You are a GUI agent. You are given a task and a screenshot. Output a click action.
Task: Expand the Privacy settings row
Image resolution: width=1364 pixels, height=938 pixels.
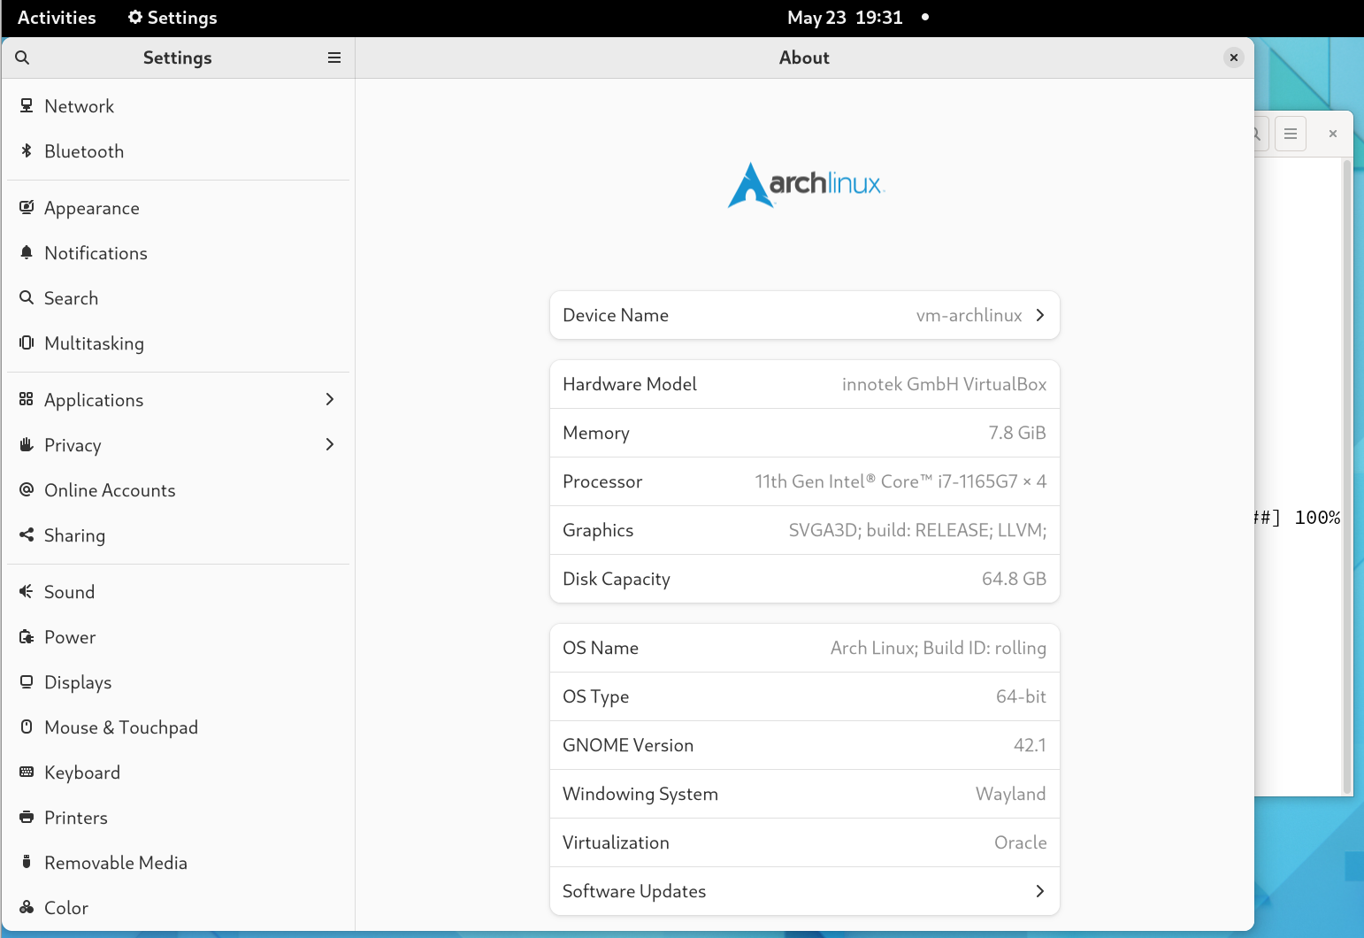(x=329, y=444)
